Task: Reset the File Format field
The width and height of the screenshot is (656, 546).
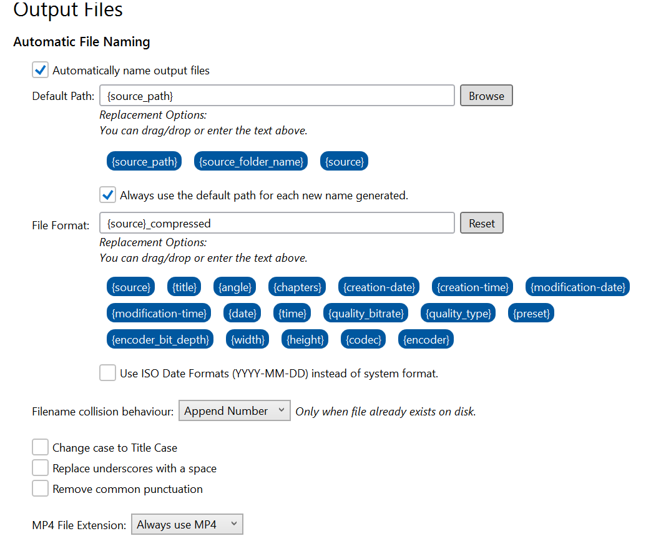Action: coord(481,223)
